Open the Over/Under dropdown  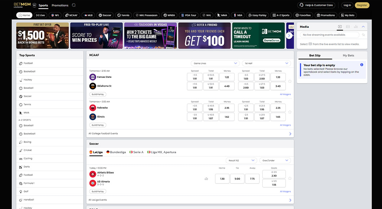coord(275,160)
